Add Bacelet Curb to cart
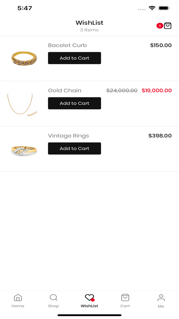The image size is (179, 319). pos(74,58)
